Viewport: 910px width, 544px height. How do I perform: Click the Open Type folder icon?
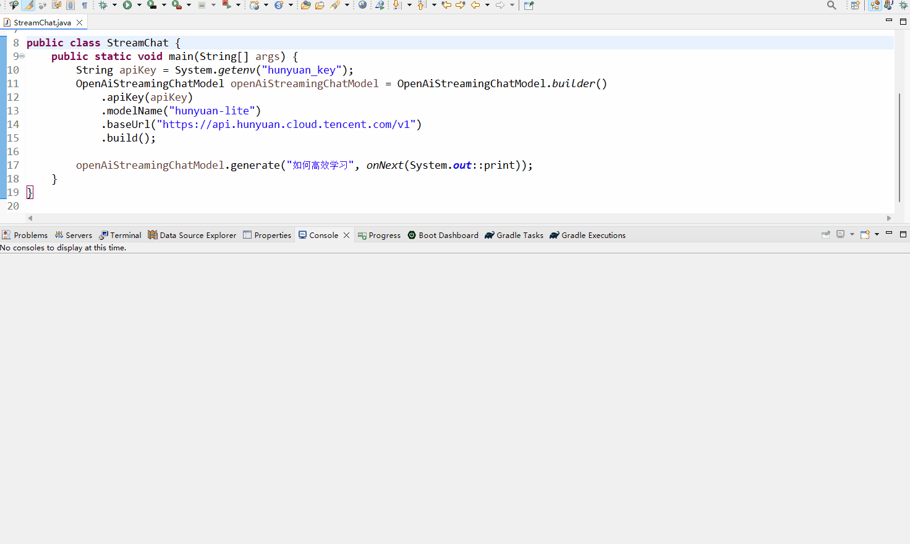pos(305,5)
